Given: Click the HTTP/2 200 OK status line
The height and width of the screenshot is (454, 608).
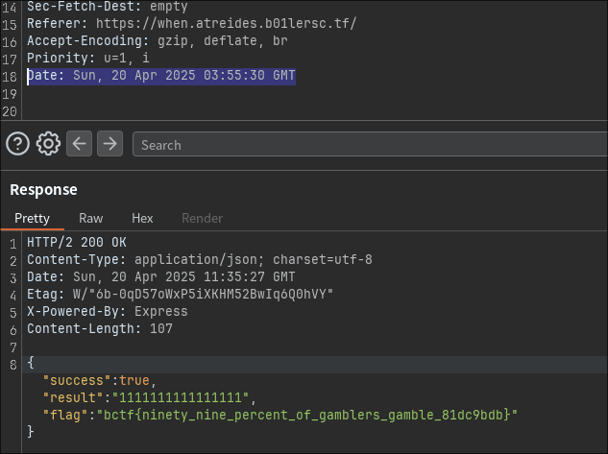Looking at the screenshot, I should coord(76,243).
